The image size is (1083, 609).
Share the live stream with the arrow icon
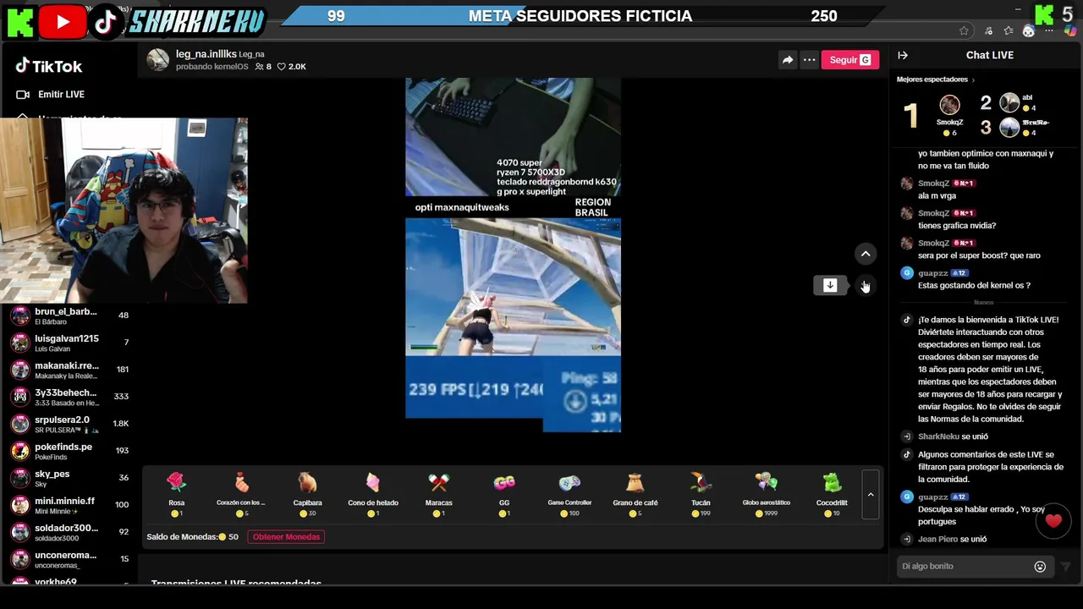[787, 59]
